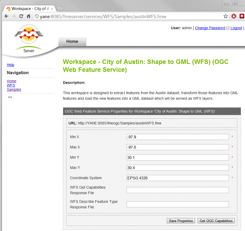Click the Get OGC Capabilities button
This screenshot has height=231, width=245.
coord(216,221)
